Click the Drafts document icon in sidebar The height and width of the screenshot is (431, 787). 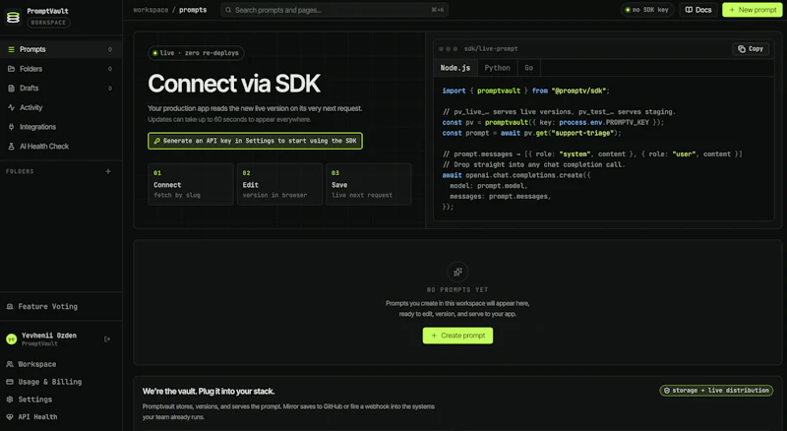tap(11, 88)
